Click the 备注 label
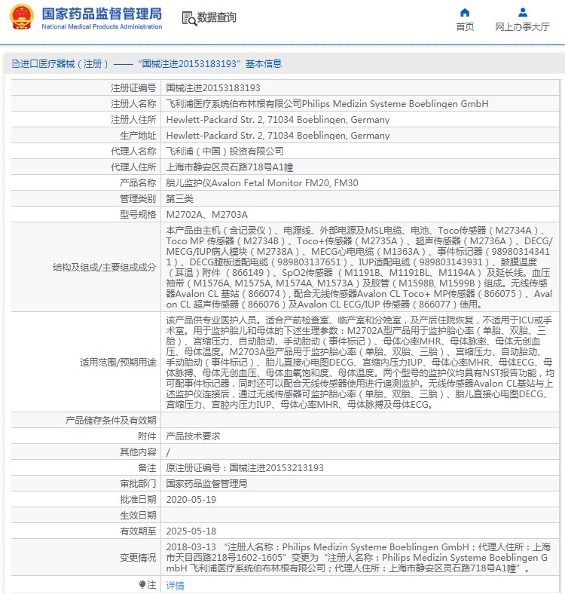 click(147, 468)
